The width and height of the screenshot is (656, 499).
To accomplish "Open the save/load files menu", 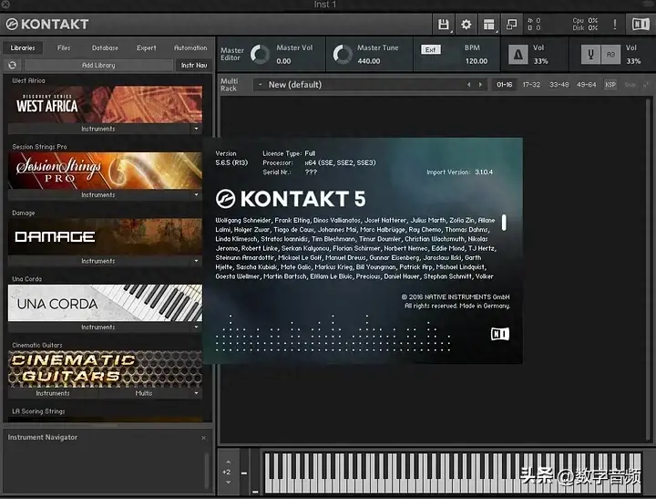I will (x=443, y=25).
